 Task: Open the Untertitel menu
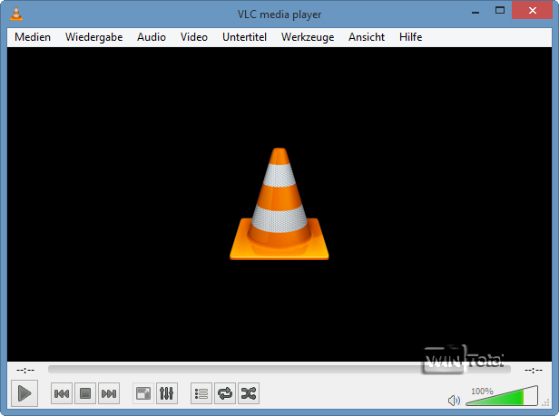[x=245, y=37]
